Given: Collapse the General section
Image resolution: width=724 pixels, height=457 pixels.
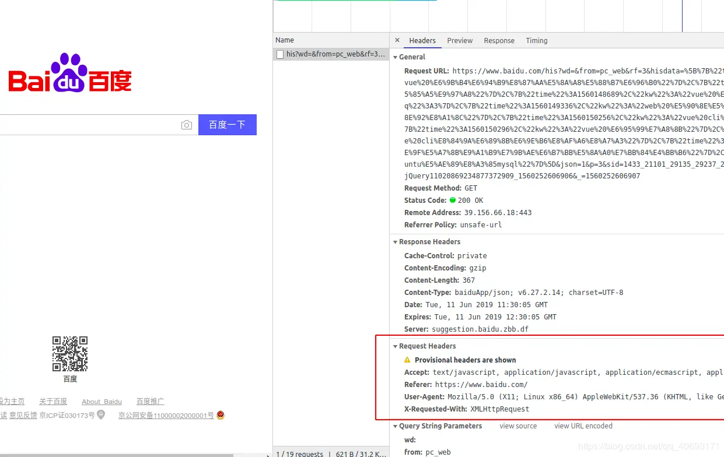Looking at the screenshot, I should [395, 57].
